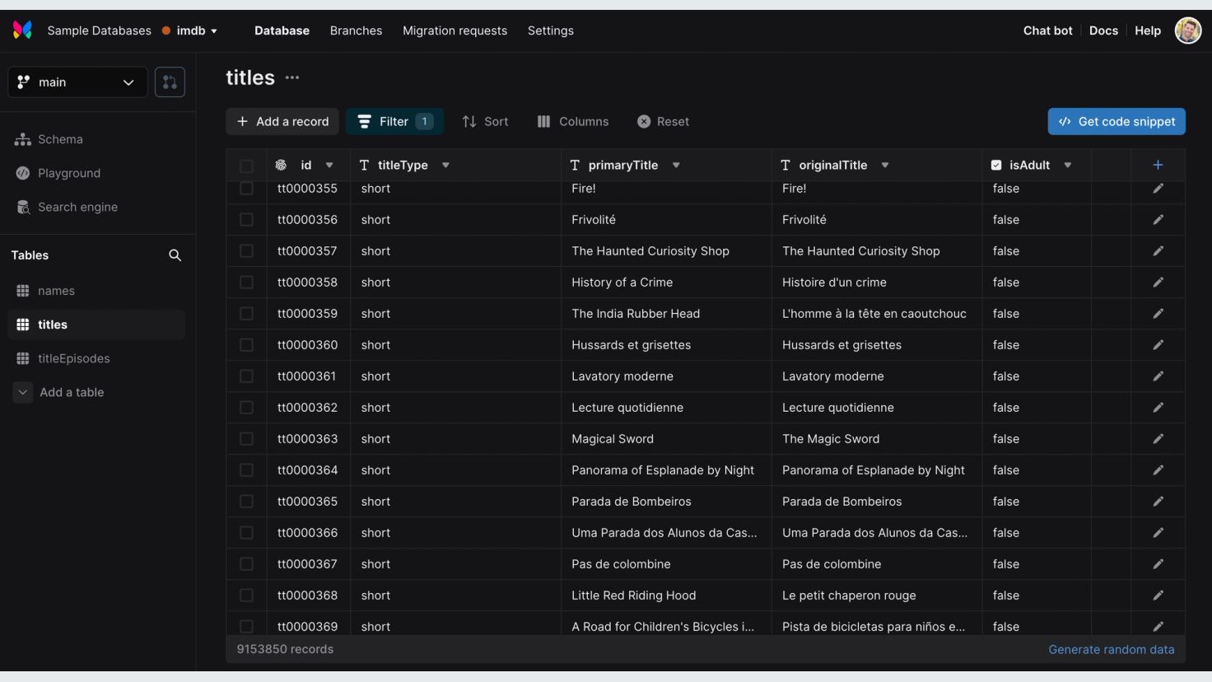The height and width of the screenshot is (682, 1212).
Task: Click edit pencil for Magical Sword row
Action: (x=1158, y=439)
